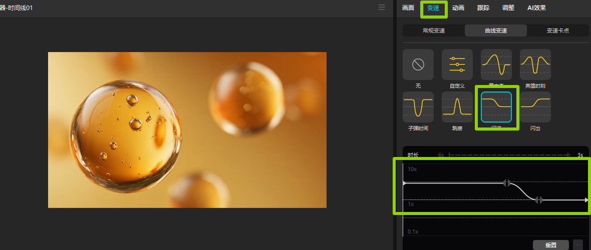Viewport: 591px width, 250px height.
Task: Apply the 蒙太奇 montage speed curve
Action: (496, 64)
